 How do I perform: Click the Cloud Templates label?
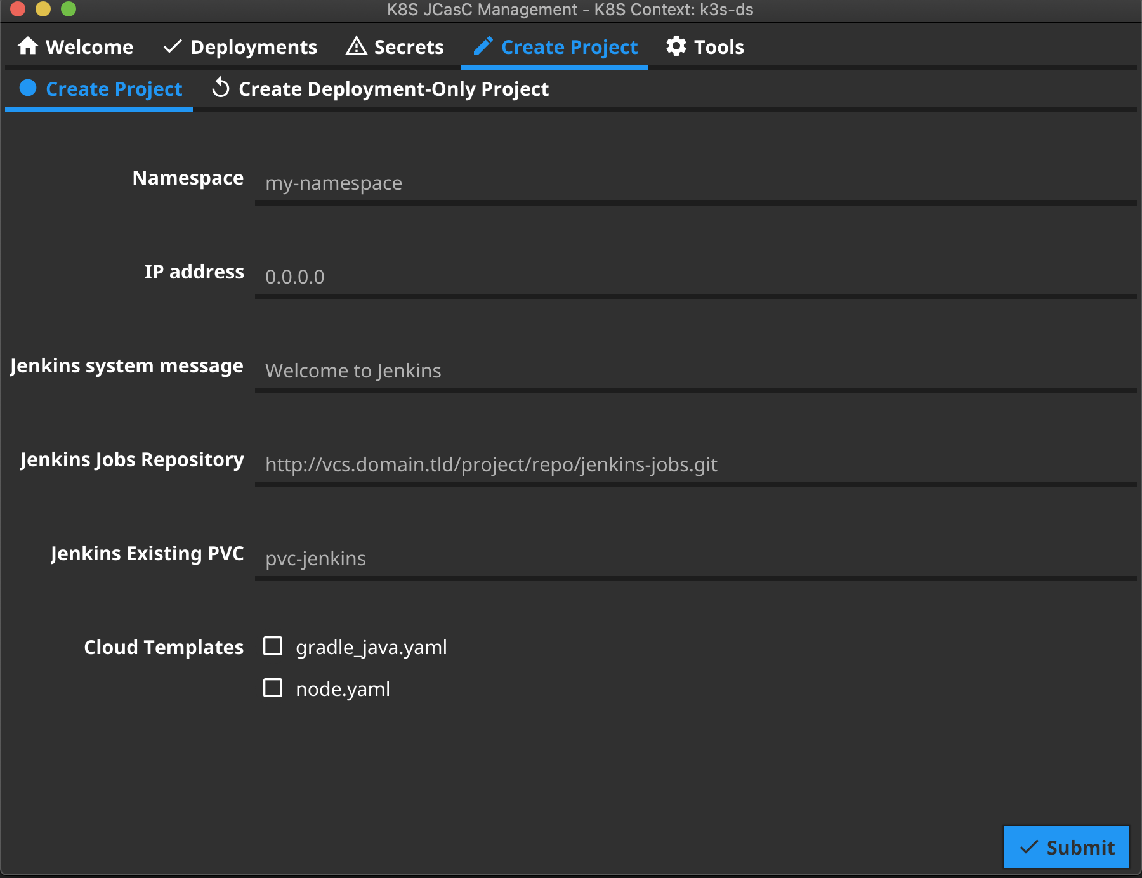click(x=164, y=647)
